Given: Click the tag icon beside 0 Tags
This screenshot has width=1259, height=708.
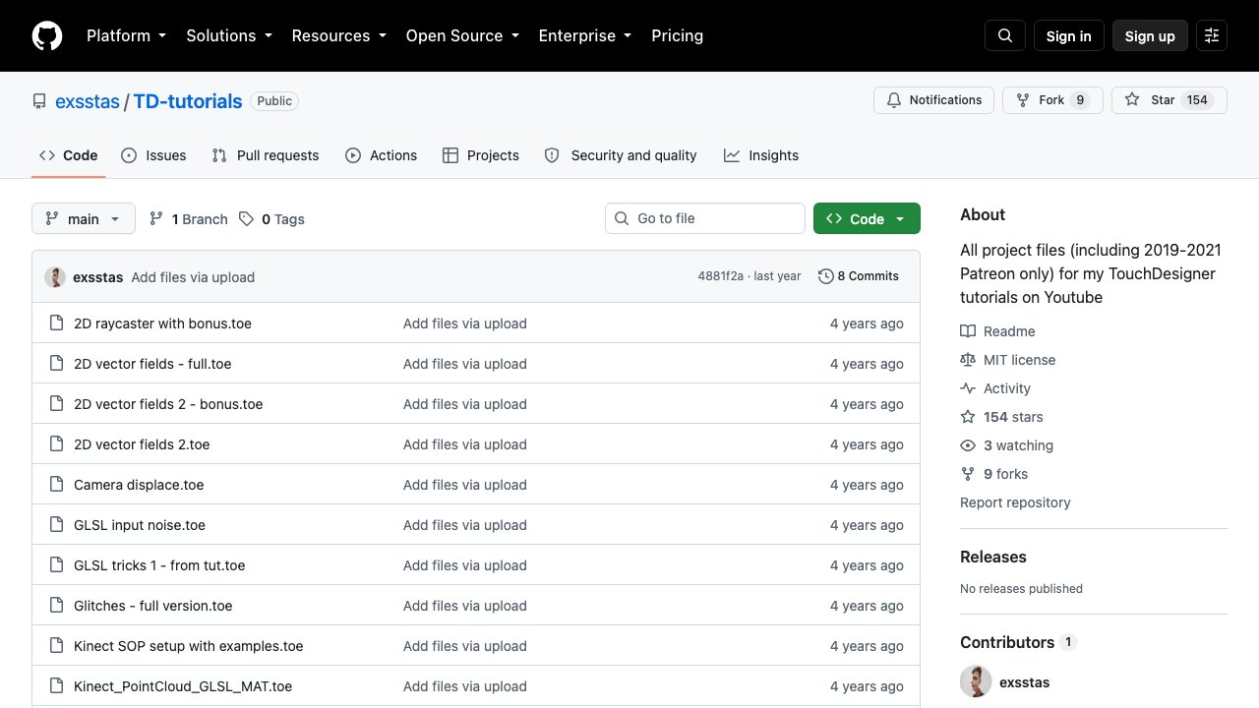Looking at the screenshot, I should point(246,218).
